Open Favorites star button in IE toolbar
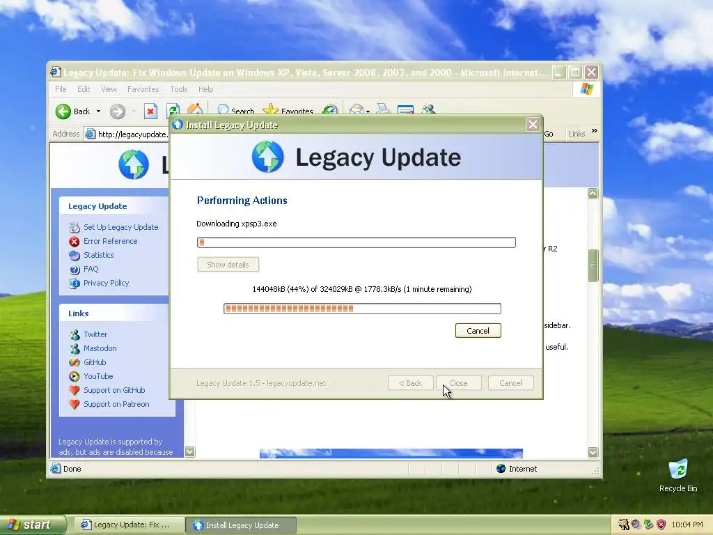The width and height of the screenshot is (713, 535). tap(288, 110)
